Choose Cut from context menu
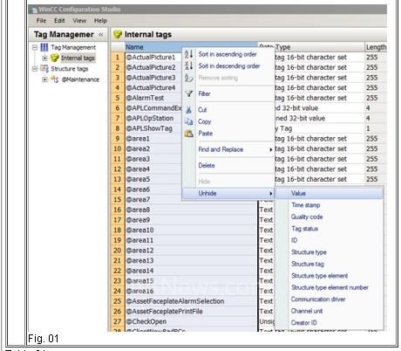 point(202,110)
